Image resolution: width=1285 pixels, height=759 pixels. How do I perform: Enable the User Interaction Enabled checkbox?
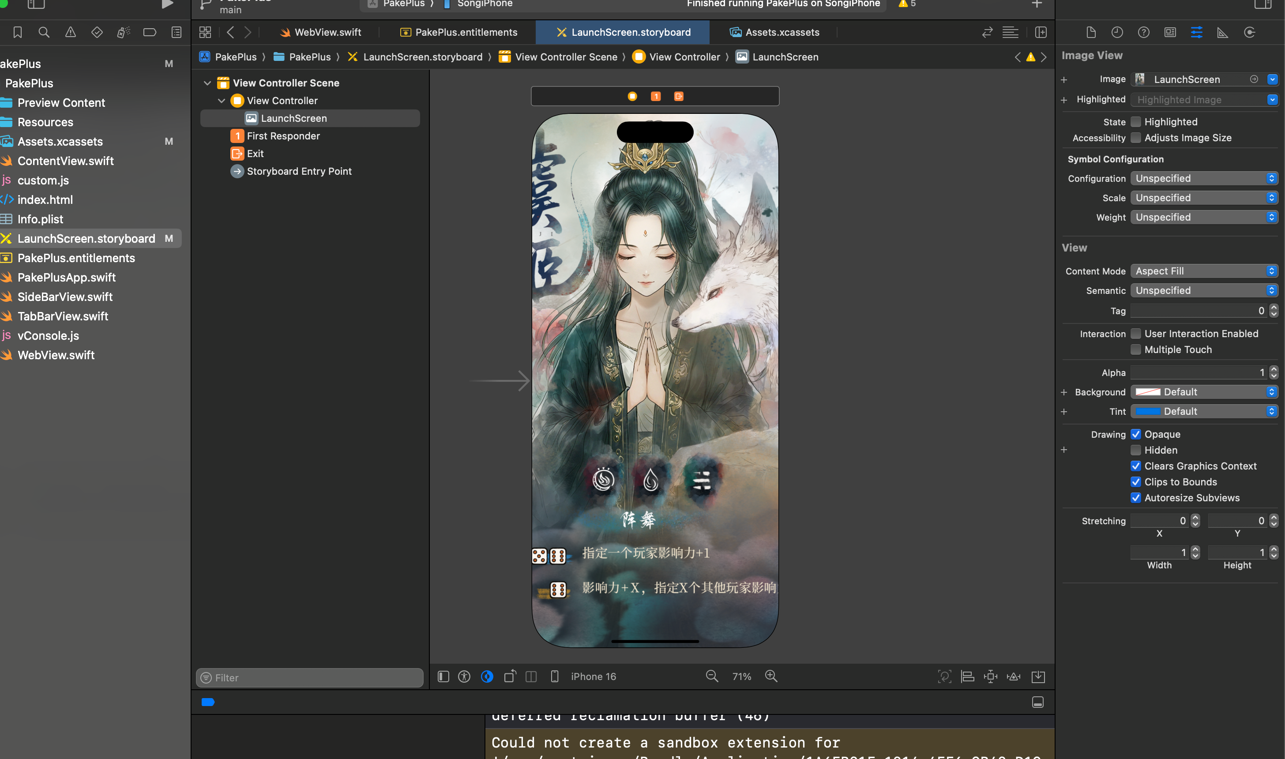tap(1136, 334)
